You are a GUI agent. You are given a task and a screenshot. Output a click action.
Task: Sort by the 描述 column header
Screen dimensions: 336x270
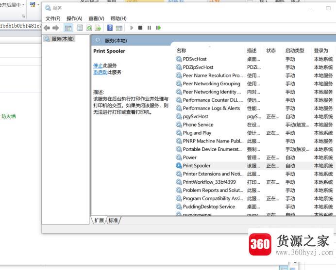point(252,51)
